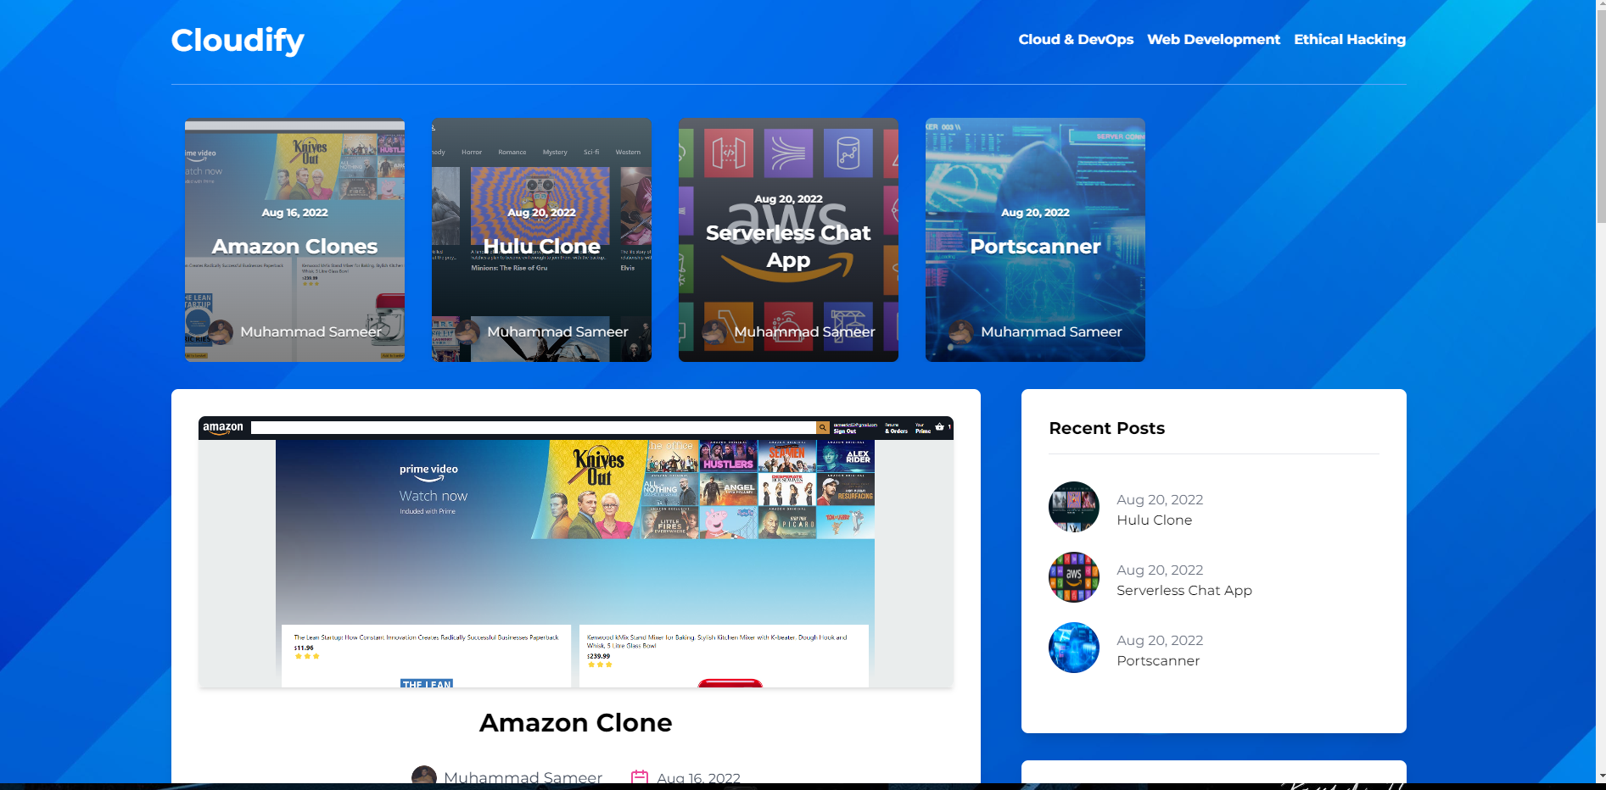Click author name below Amazon Clone heading
Image resolution: width=1606 pixels, height=790 pixels.
click(523, 777)
